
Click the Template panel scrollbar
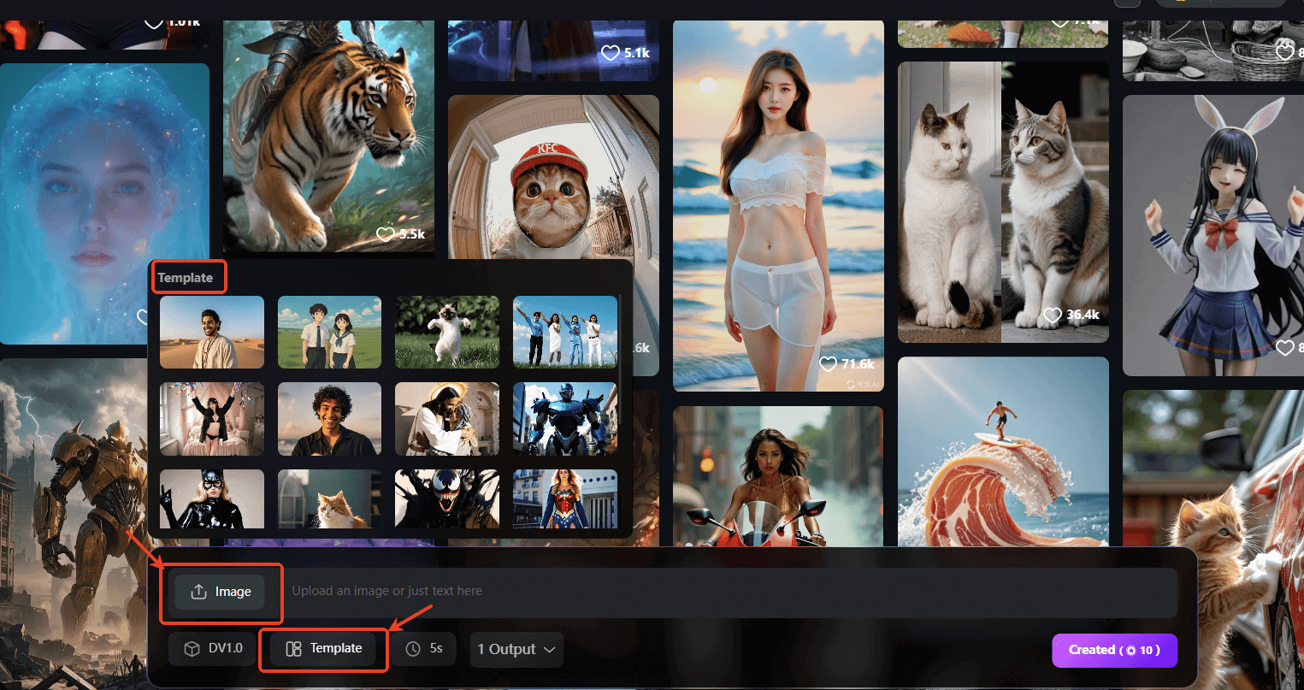[x=621, y=342]
